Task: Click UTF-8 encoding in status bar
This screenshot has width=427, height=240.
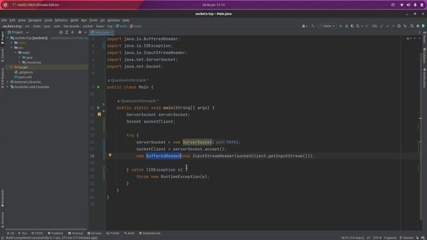Action: click(x=377, y=238)
